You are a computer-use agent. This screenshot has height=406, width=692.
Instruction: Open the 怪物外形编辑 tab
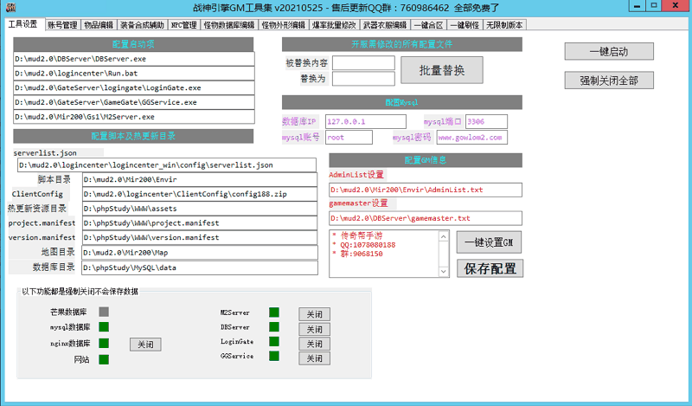click(284, 25)
